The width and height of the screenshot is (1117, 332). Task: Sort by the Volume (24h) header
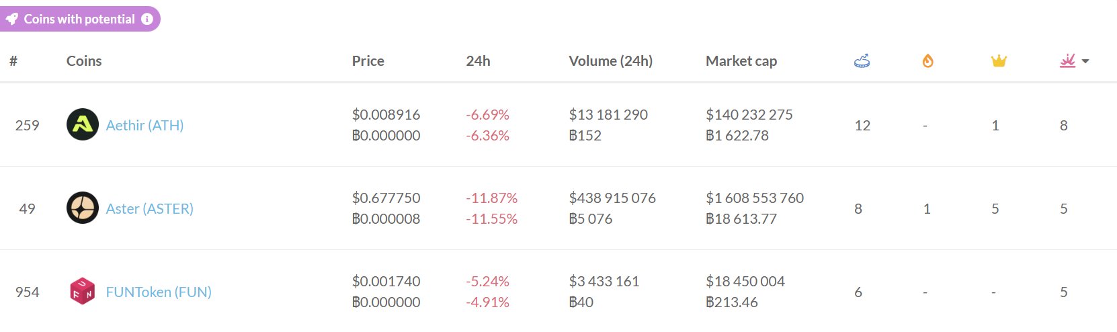[x=610, y=61]
